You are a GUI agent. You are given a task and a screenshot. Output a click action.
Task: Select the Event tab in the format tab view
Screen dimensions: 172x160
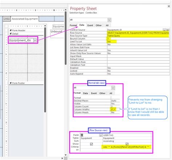coord(94,93)
